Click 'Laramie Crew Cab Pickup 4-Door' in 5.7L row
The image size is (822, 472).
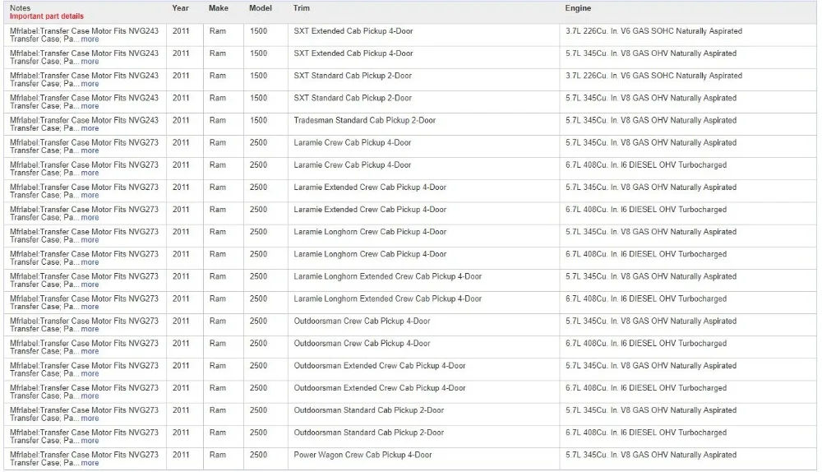click(353, 142)
